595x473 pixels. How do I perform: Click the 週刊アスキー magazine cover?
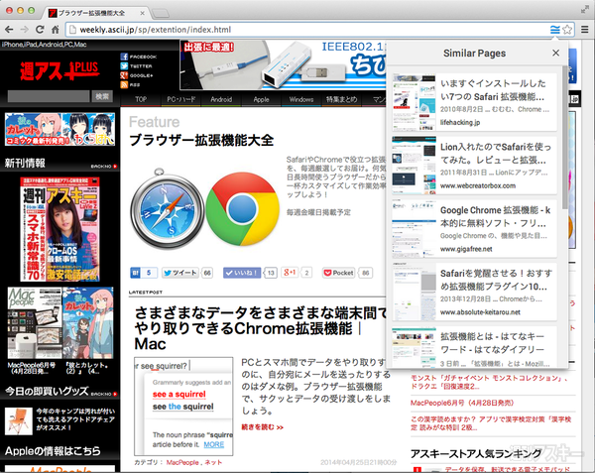coord(59,229)
